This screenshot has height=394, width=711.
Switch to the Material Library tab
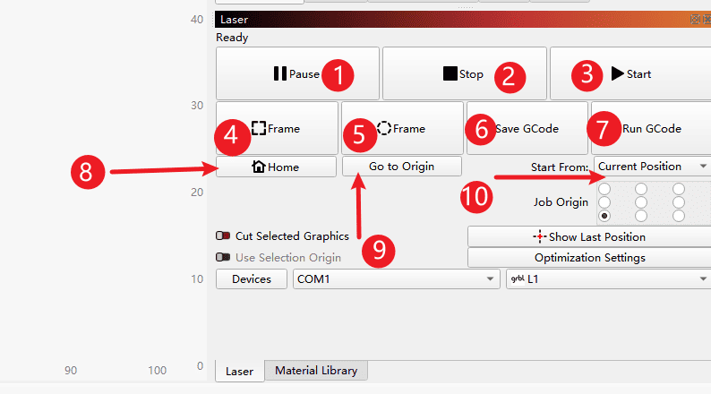(315, 371)
